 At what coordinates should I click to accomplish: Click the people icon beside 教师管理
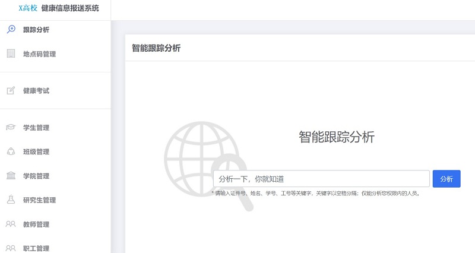(x=11, y=224)
